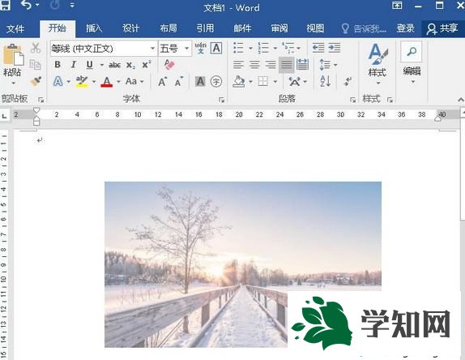The image size is (465, 360).
Task: Click the 登录 sign-in link
Action: 405,28
